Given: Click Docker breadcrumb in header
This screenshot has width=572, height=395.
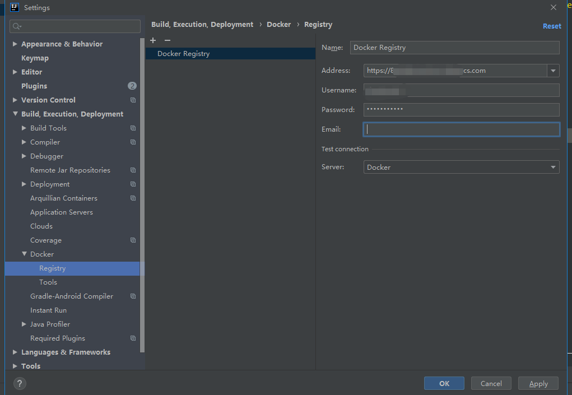Looking at the screenshot, I should 278,25.
